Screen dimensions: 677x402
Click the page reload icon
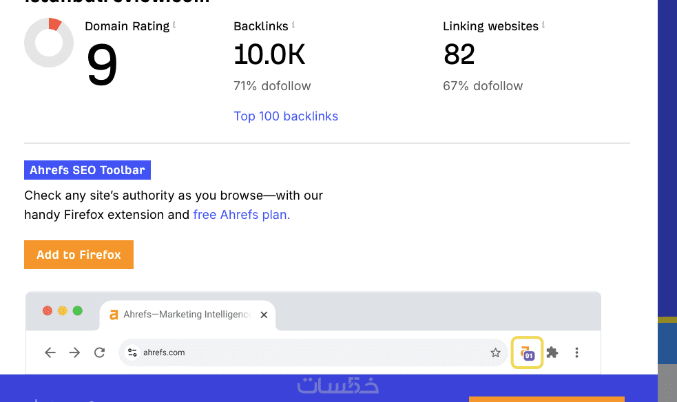(99, 352)
